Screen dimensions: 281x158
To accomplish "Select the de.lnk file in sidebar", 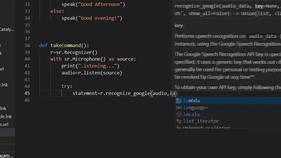I will [x=6, y=117].
